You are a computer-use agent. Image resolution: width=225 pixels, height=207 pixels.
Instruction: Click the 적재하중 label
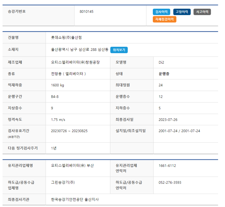[15, 85]
